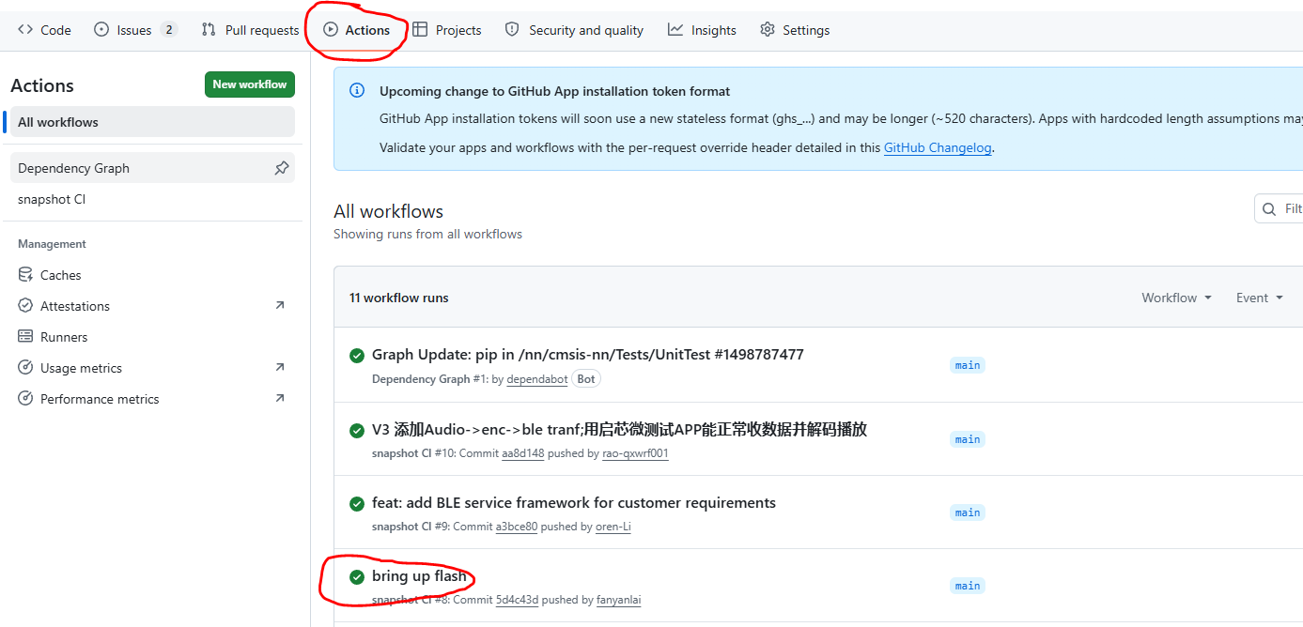The image size is (1303, 627).
Task: Open the dependabot user link
Action: pyautogui.click(x=536, y=379)
